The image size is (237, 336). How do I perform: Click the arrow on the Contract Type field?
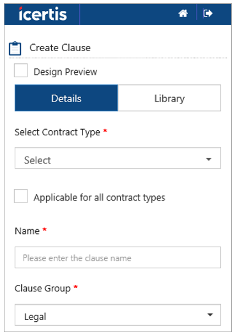pos(208,159)
